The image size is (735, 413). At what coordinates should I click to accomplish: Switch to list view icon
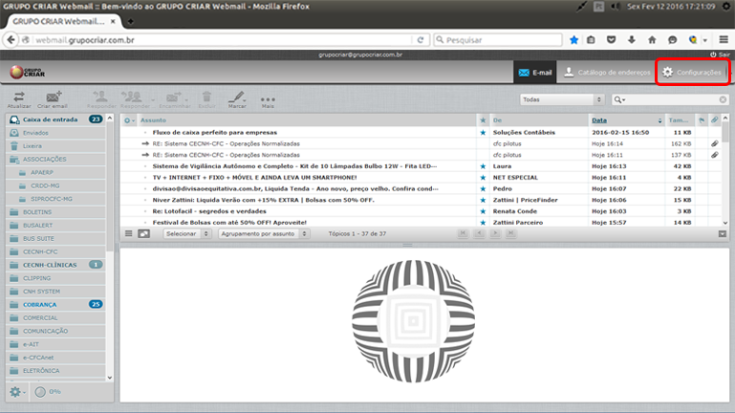coord(128,233)
